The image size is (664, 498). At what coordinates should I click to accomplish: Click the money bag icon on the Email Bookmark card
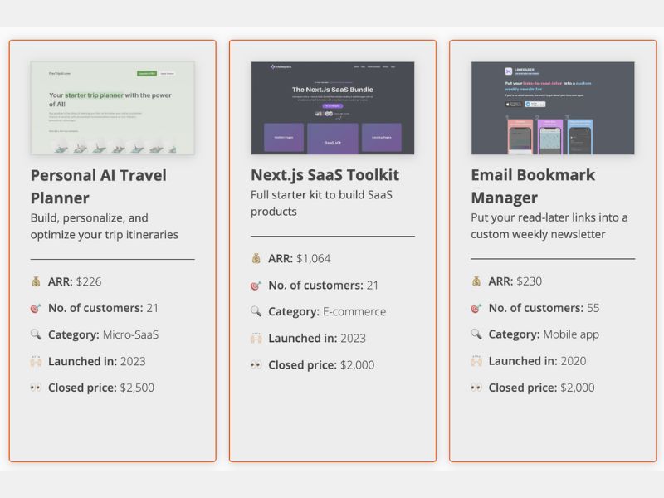click(x=477, y=281)
